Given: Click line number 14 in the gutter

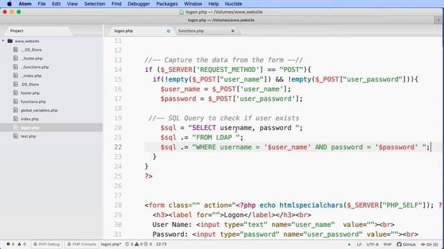Looking at the screenshot, I should 118,70.
